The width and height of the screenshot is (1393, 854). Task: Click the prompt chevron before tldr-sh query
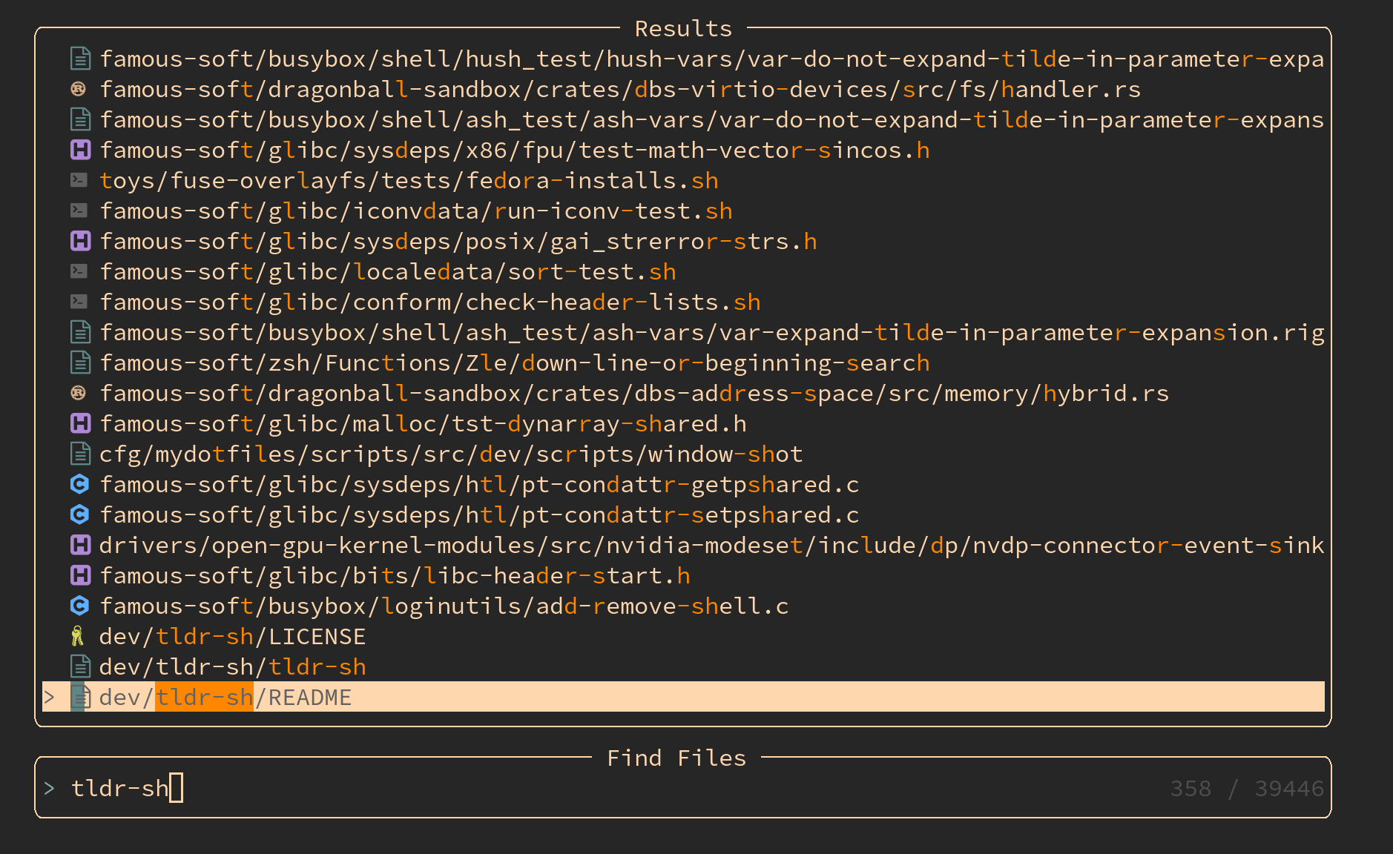tap(49, 788)
